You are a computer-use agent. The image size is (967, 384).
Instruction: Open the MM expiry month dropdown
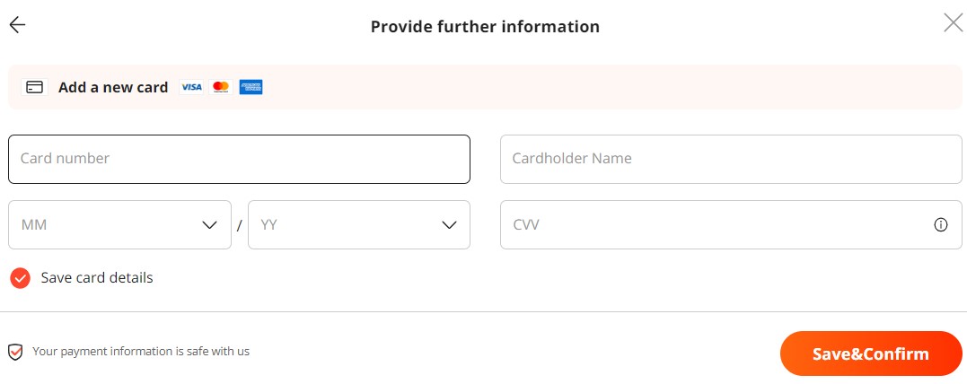(x=119, y=225)
